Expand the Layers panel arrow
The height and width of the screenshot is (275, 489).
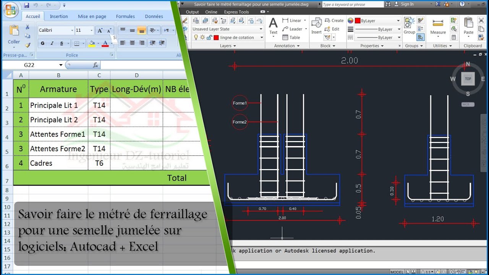tap(234, 46)
